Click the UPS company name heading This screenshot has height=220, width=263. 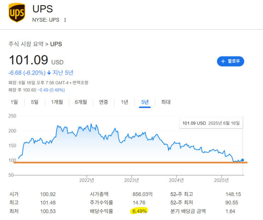tap(42, 9)
